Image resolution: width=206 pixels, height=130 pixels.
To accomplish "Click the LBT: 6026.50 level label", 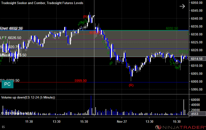I will (10, 38).
